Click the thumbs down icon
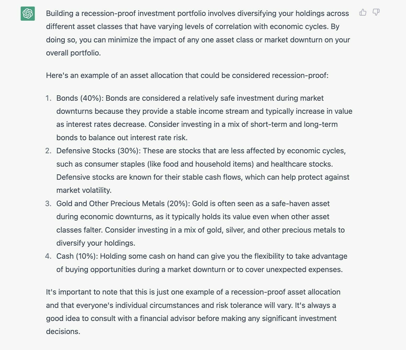Screen dimensions: 406x350 (x=376, y=12)
